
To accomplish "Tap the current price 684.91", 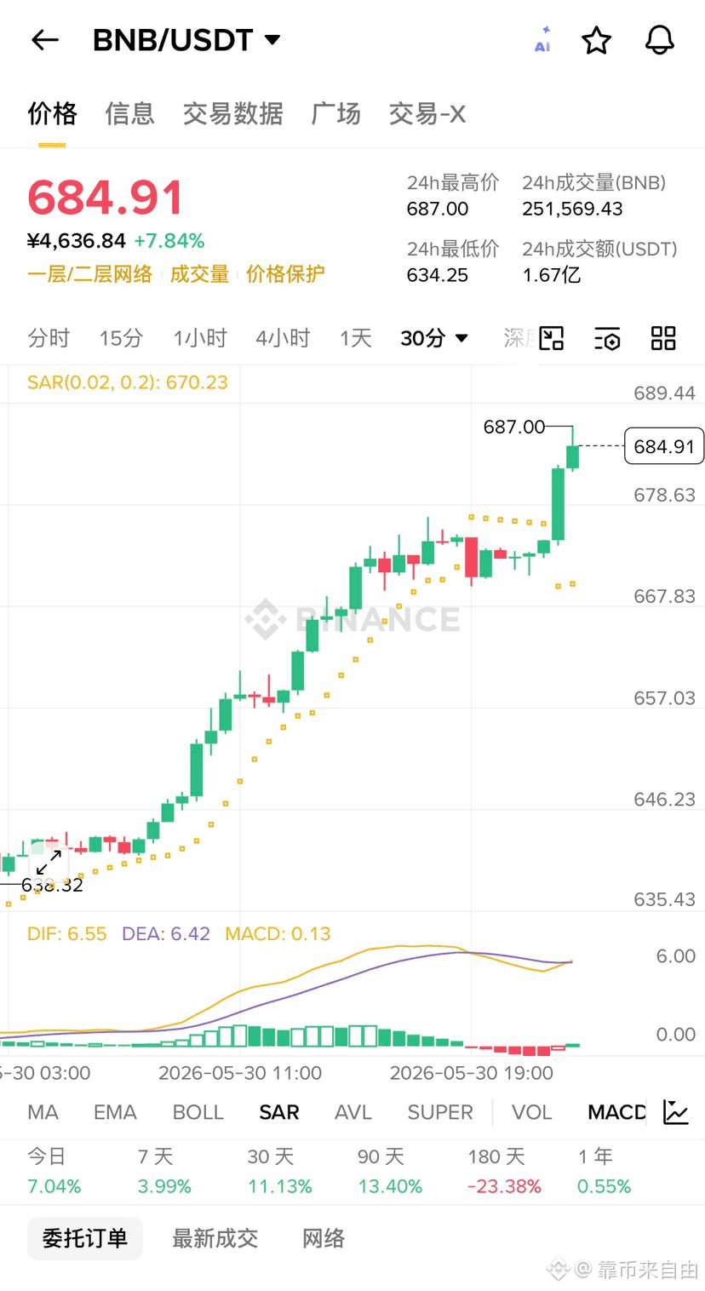I will coord(106,198).
